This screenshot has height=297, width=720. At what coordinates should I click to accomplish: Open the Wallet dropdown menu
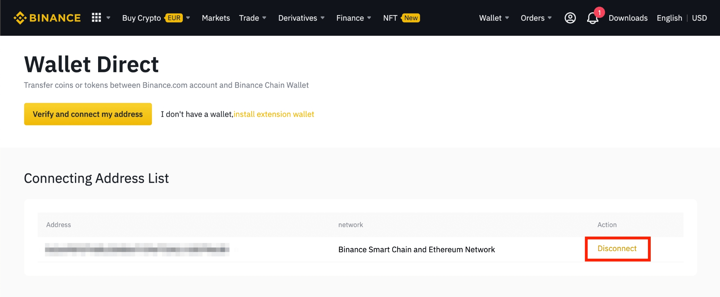[x=494, y=18]
